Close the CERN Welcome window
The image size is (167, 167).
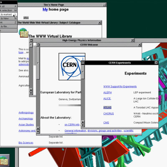(140, 45)
